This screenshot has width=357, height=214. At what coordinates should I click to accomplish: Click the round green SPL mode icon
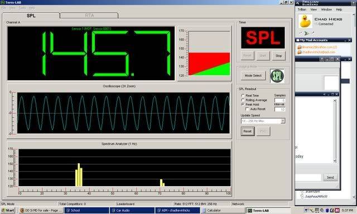pyautogui.click(x=277, y=76)
